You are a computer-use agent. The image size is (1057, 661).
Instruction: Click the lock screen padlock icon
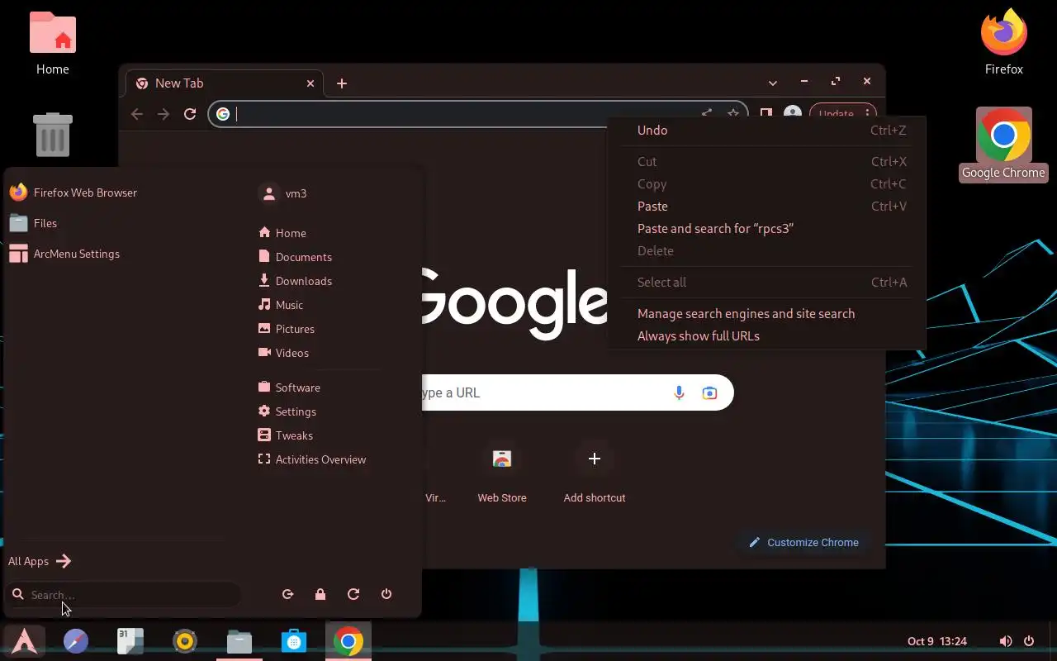320,594
